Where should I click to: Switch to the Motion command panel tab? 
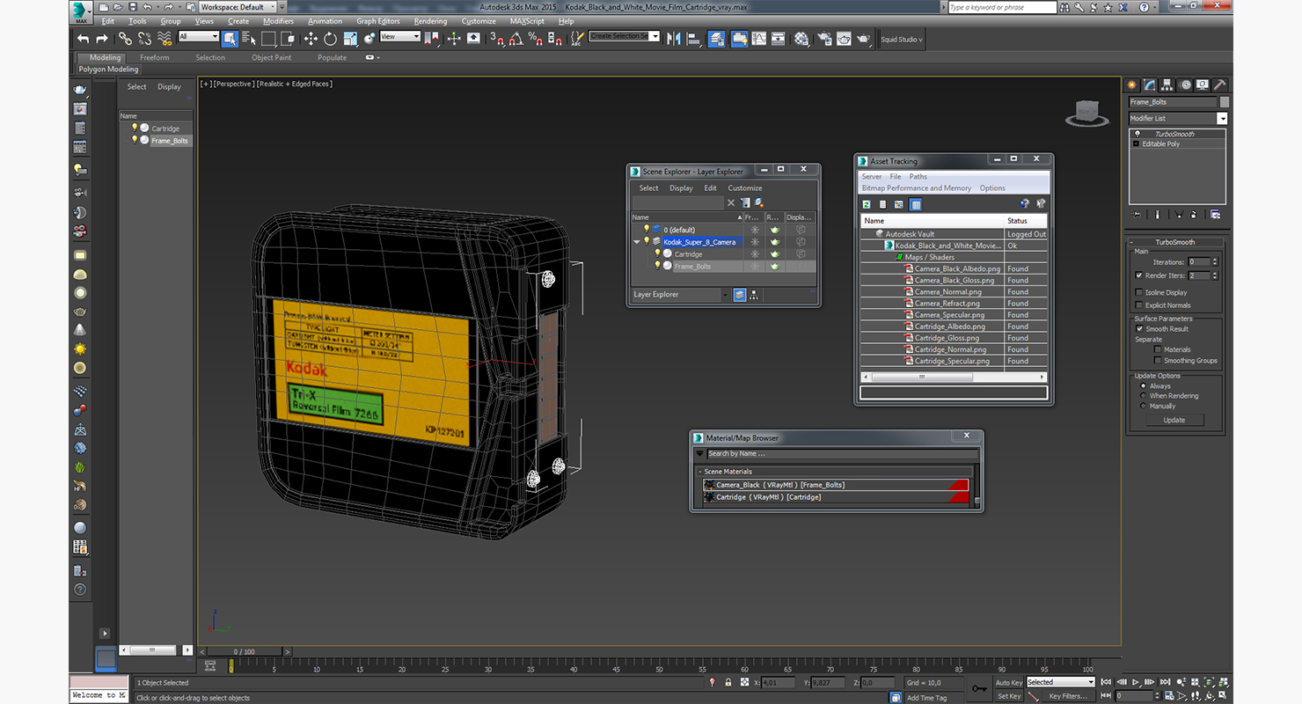[1185, 85]
